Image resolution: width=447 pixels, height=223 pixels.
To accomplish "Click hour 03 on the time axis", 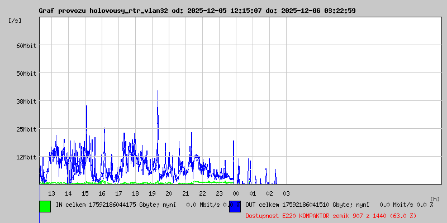I will [286, 193].
